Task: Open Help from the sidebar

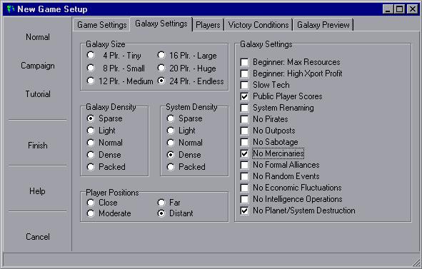Action: [x=37, y=191]
